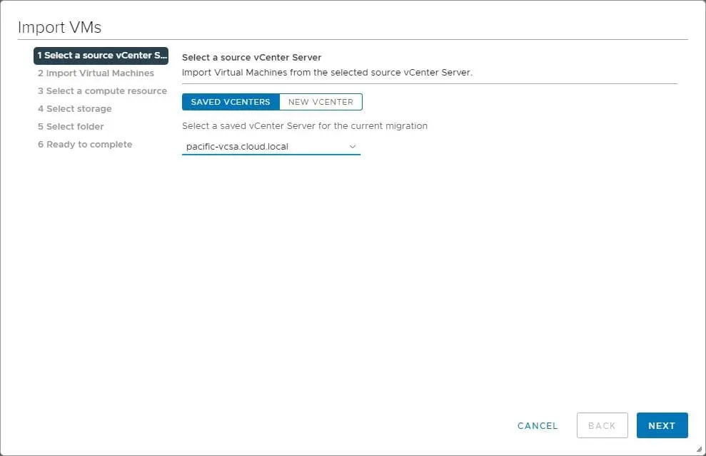The height and width of the screenshot is (456, 706).
Task: Click 'Select a saved vCenter Server' label
Action: pos(305,126)
